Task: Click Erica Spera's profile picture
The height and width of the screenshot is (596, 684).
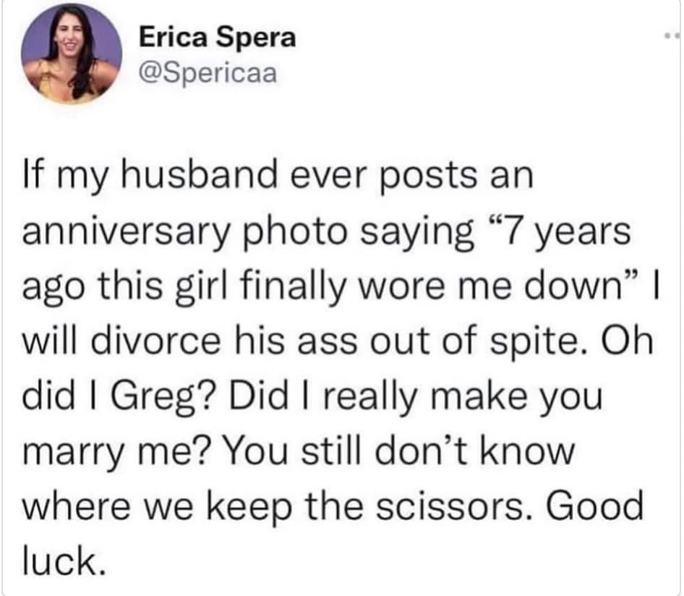Action: [x=69, y=56]
